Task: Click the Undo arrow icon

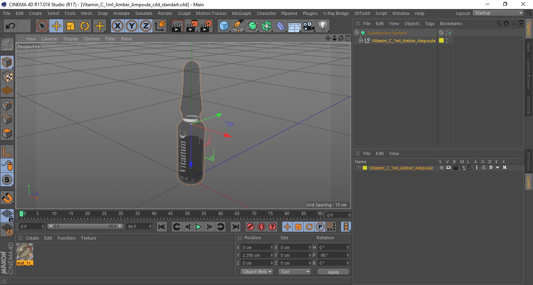Action: click(10, 26)
